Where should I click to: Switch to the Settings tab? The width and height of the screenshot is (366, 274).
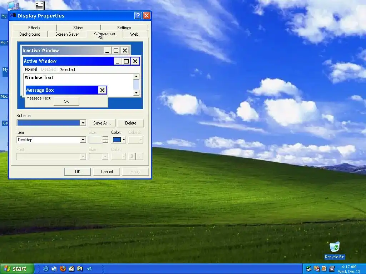tap(124, 28)
